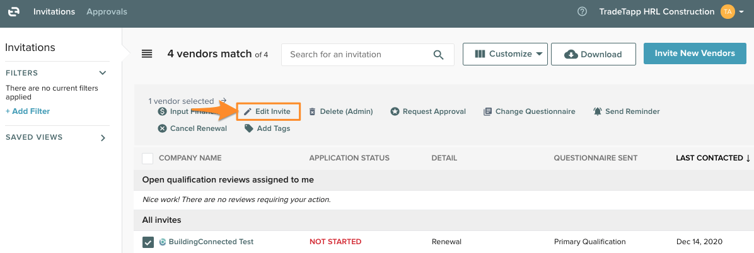754x253 pixels.
Task: Click Delete (Admin) trash action
Action: [x=340, y=111]
